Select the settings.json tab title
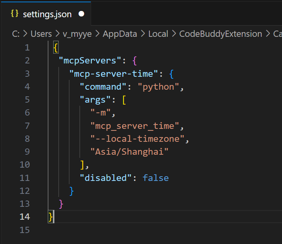 coord(47,14)
